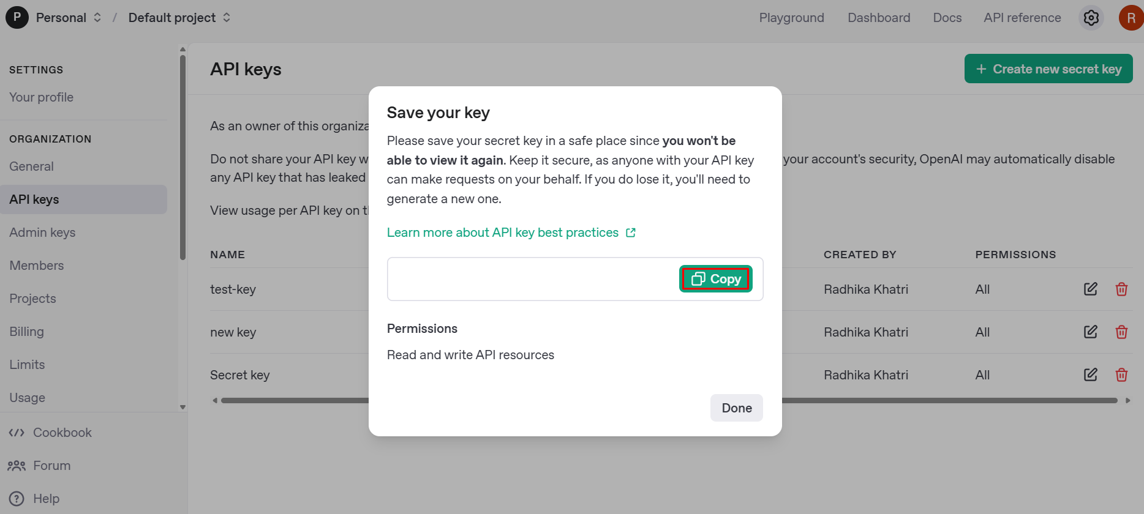1144x514 pixels.
Task: Open the Help icon link
Action: click(x=17, y=499)
